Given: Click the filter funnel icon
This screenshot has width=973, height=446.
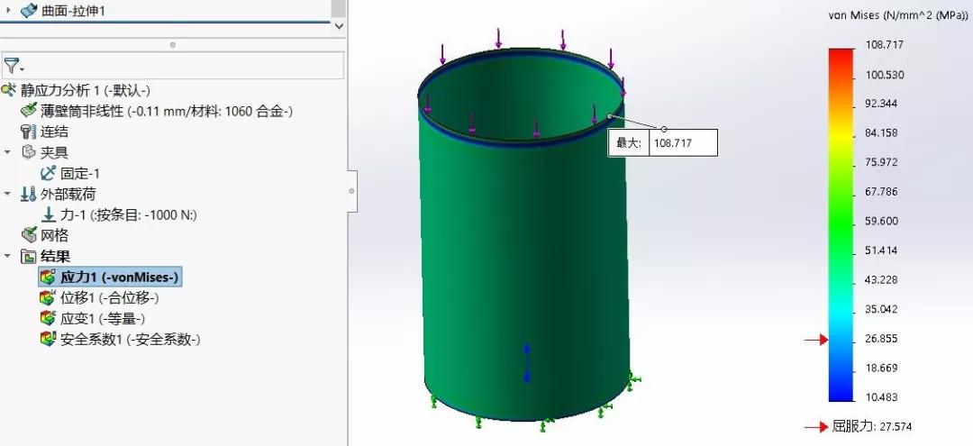Looking at the screenshot, I should coord(12,66).
